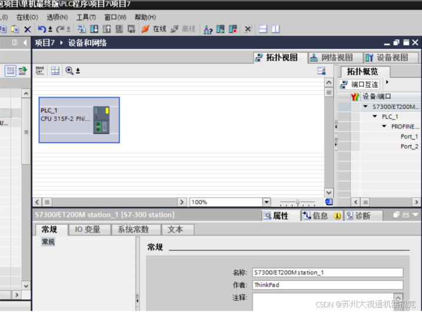Click the zoom magnifier icon
422x312 pixels.
69,71
